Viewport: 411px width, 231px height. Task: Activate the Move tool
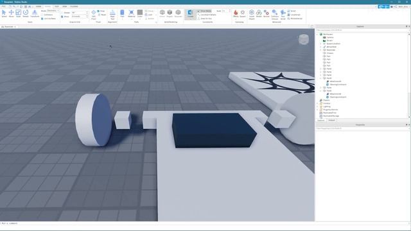click(12, 13)
